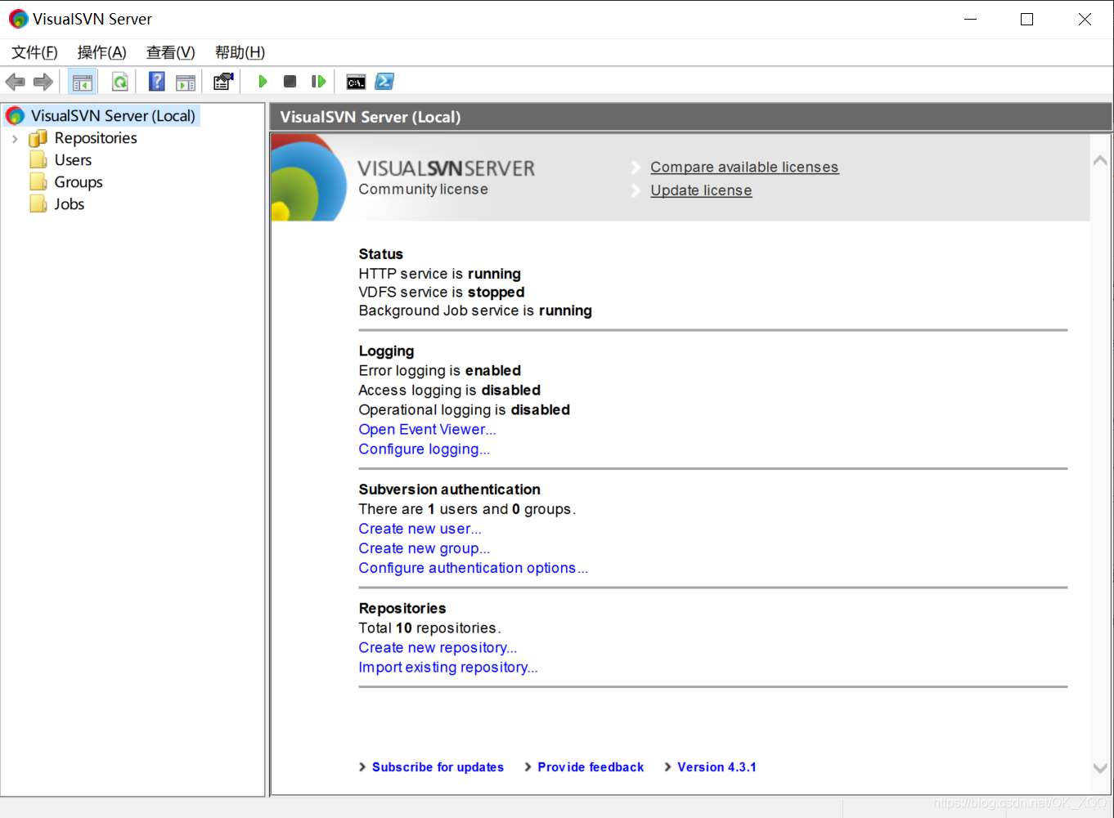The image size is (1114, 818).
Task: Open the 帮助(H) menu
Action: click(x=240, y=52)
